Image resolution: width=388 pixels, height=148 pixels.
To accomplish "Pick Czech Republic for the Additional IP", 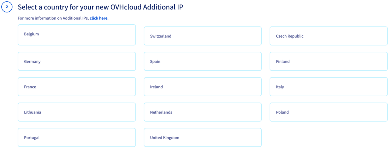I will (328, 36).
